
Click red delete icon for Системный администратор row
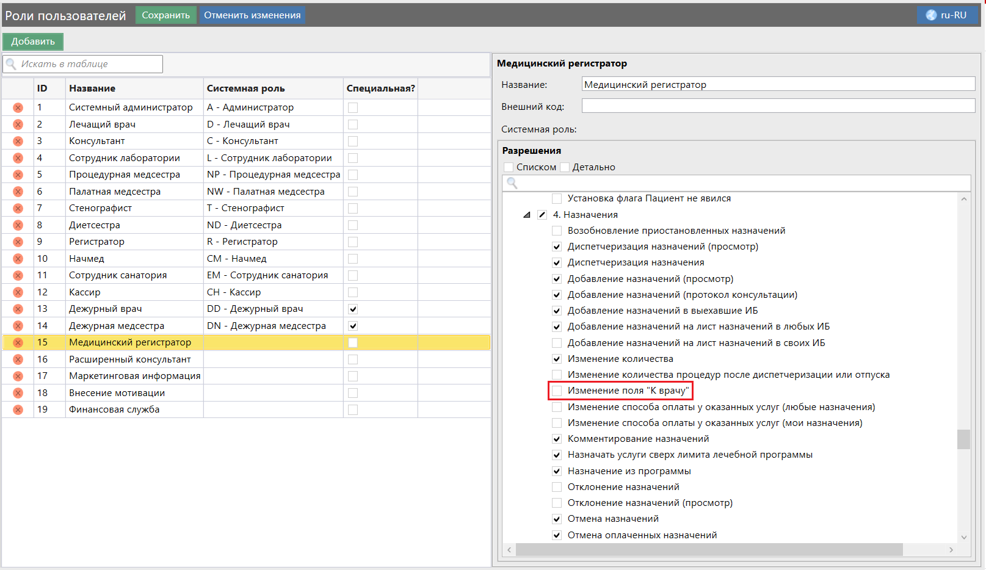18,107
